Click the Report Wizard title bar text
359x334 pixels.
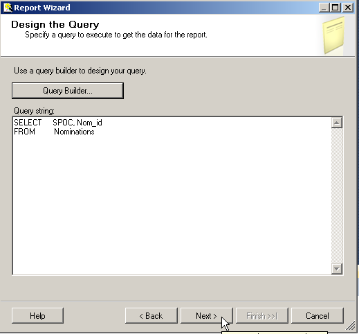[x=42, y=8]
